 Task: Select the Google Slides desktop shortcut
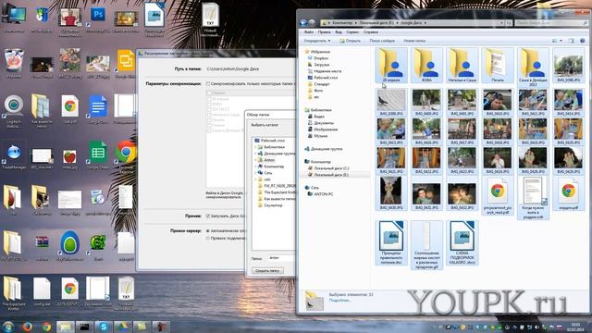pyautogui.click(x=126, y=64)
